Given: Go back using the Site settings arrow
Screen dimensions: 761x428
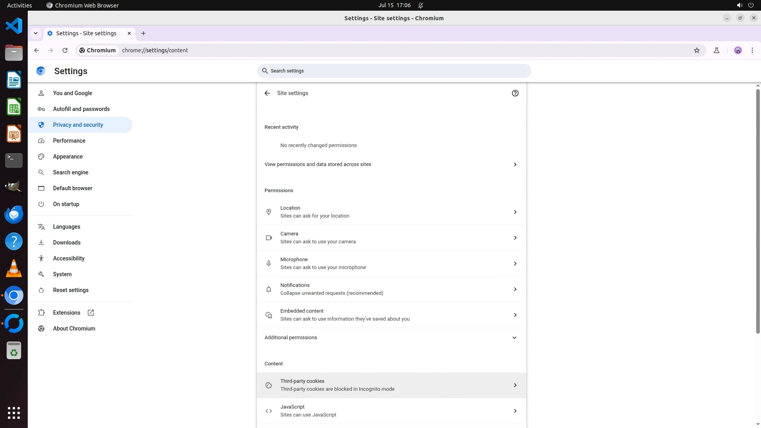Looking at the screenshot, I should pos(267,93).
